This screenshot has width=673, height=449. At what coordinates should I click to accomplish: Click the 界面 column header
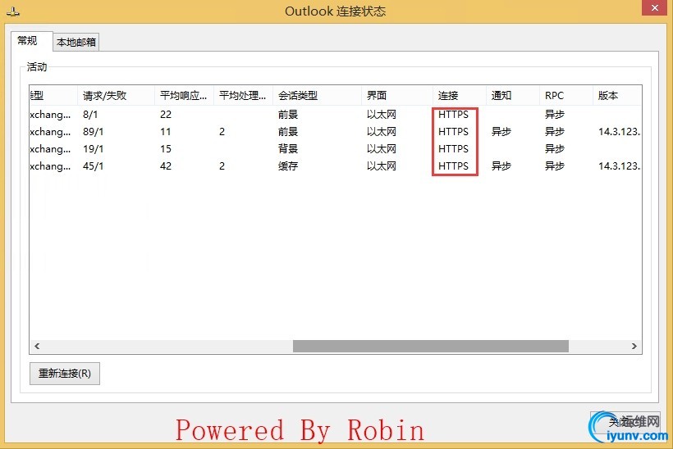point(396,96)
